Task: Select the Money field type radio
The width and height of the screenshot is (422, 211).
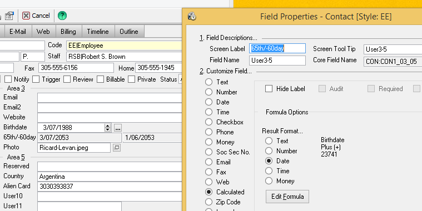Action: [x=209, y=142]
